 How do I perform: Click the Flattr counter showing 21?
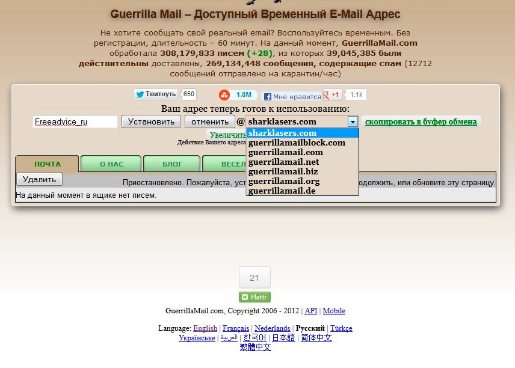point(254,278)
